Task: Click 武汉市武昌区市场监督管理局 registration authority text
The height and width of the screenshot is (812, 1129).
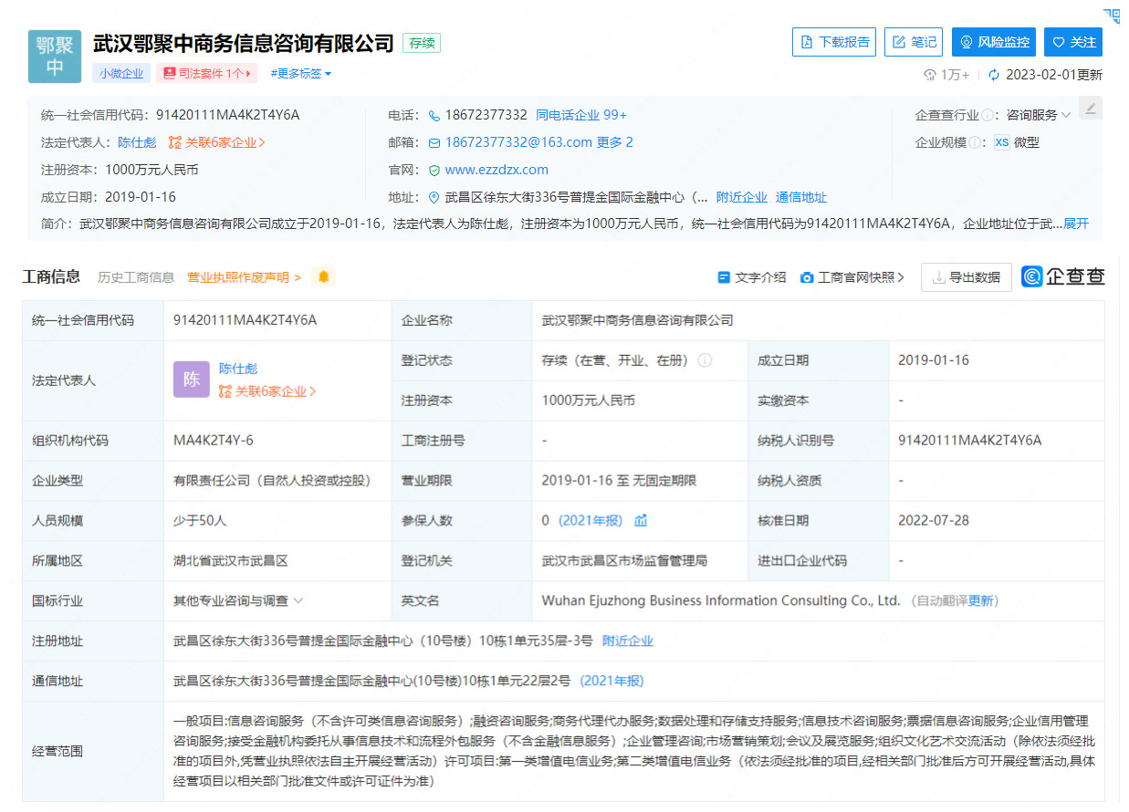Action: pos(624,560)
